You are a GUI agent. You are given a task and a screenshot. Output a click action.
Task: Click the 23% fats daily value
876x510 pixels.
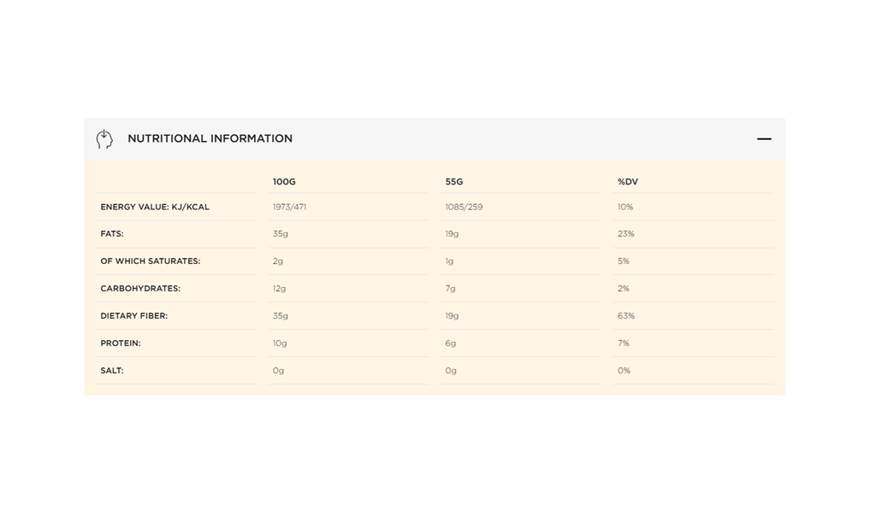626,233
